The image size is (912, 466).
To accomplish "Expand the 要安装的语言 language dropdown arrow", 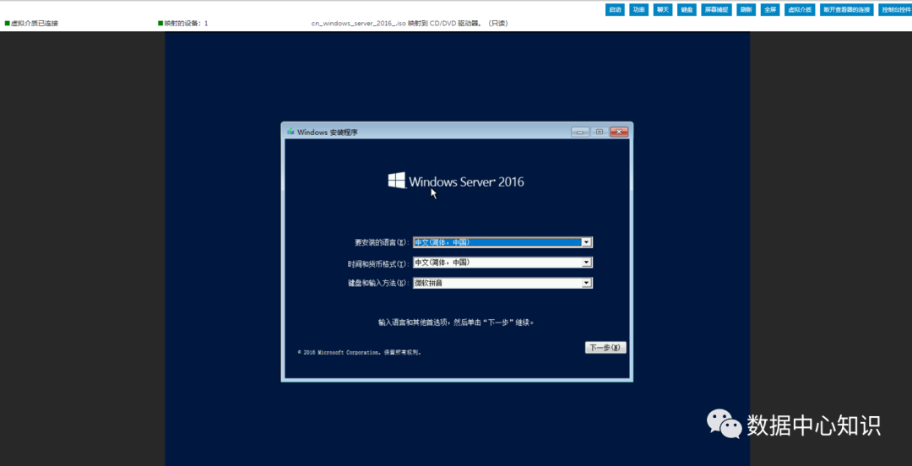I will [587, 242].
